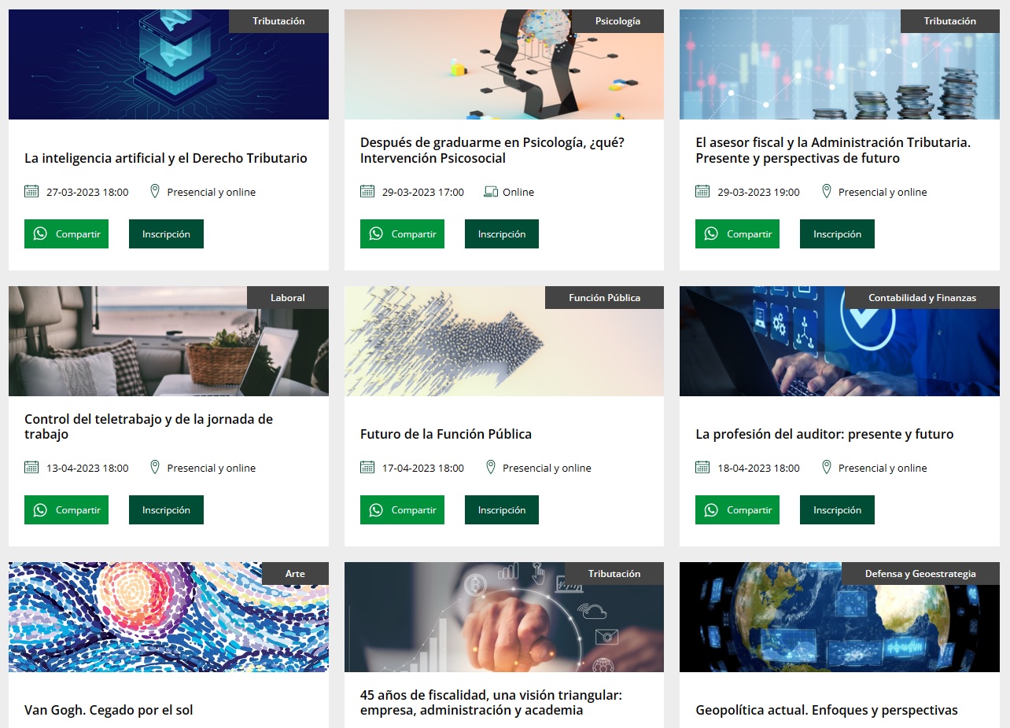The height and width of the screenshot is (728, 1010).
Task: Open the Van Gogh. Cegado por el sol title
Action: [x=109, y=711]
